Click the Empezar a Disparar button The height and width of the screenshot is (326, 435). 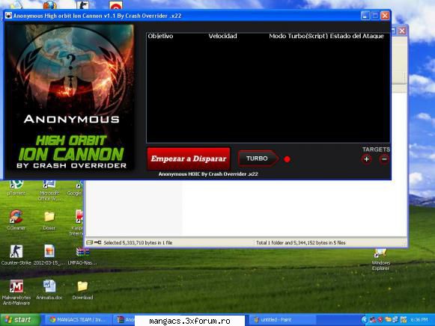(x=189, y=159)
